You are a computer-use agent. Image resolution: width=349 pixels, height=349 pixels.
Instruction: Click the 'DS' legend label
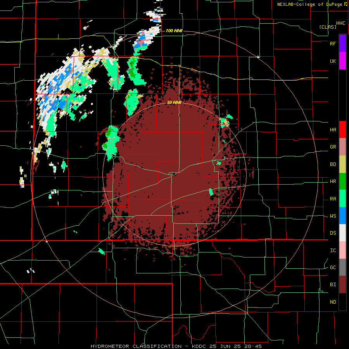(333, 233)
